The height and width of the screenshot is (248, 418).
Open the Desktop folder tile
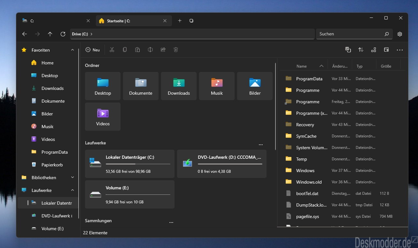coord(103,86)
